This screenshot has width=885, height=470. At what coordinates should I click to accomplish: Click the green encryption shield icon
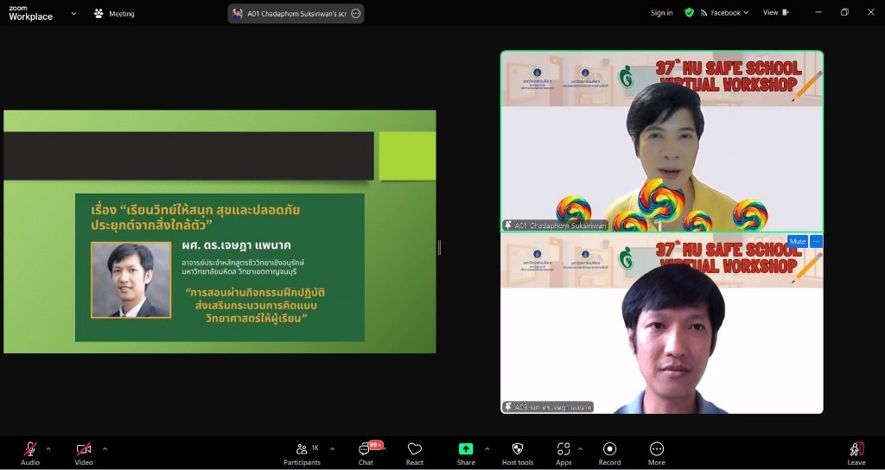(x=689, y=12)
